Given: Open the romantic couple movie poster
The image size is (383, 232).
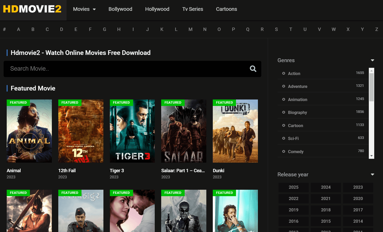Looking at the screenshot, I should [x=132, y=211].
